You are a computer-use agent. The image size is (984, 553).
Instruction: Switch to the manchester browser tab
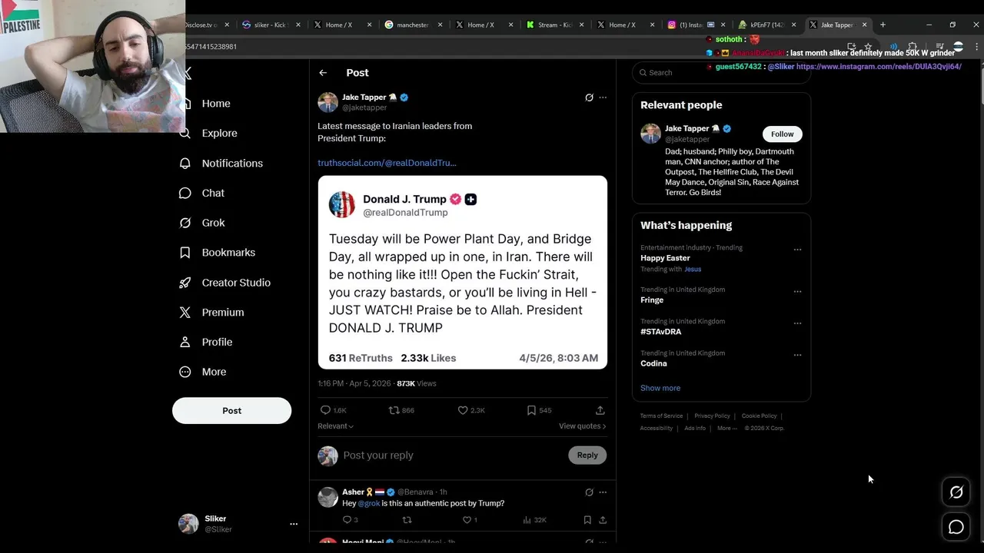[x=412, y=25]
